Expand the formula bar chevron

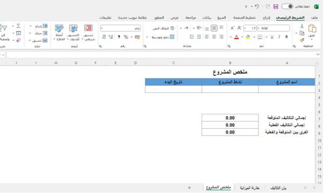coord(318,54)
